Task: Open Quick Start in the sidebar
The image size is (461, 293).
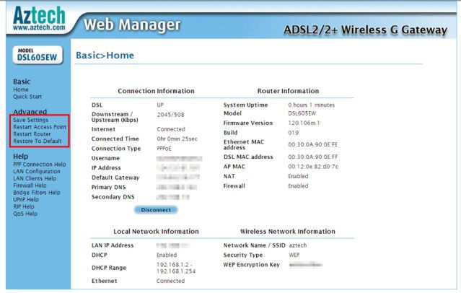Action: click(27, 97)
